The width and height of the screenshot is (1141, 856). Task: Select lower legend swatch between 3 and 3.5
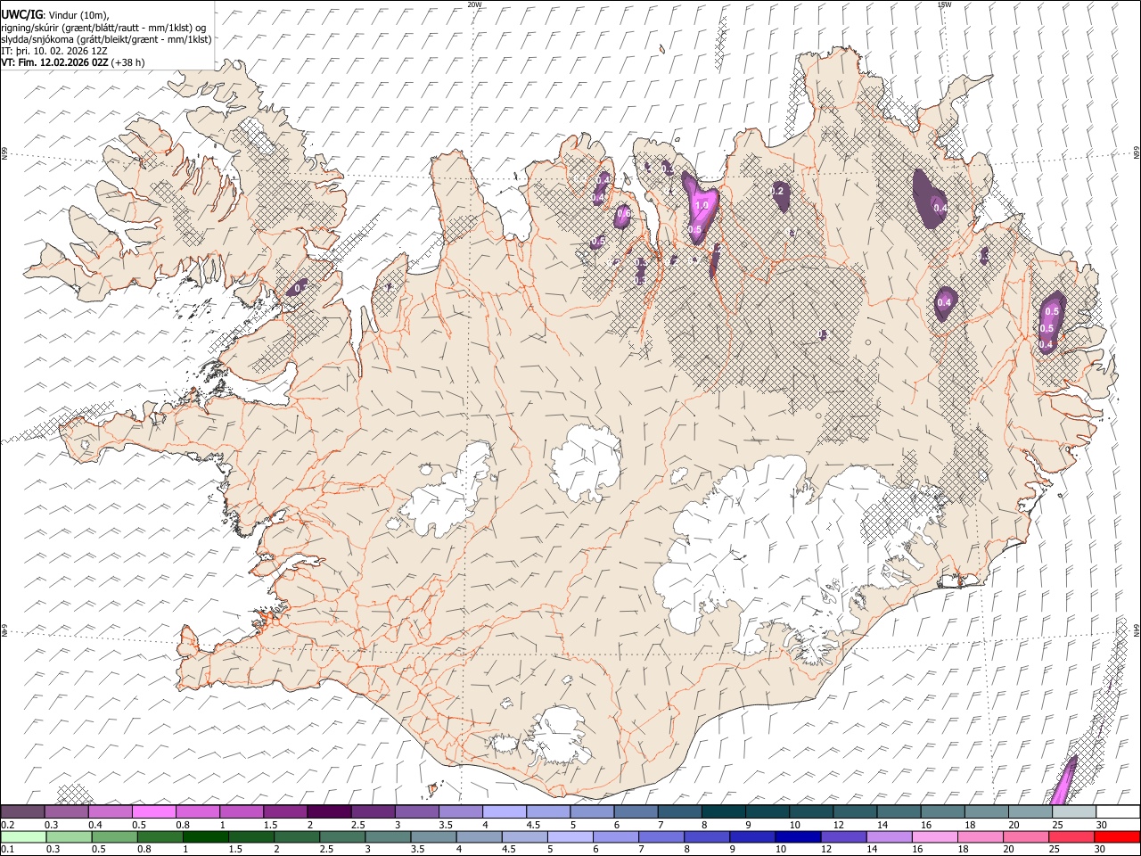[x=388, y=836]
